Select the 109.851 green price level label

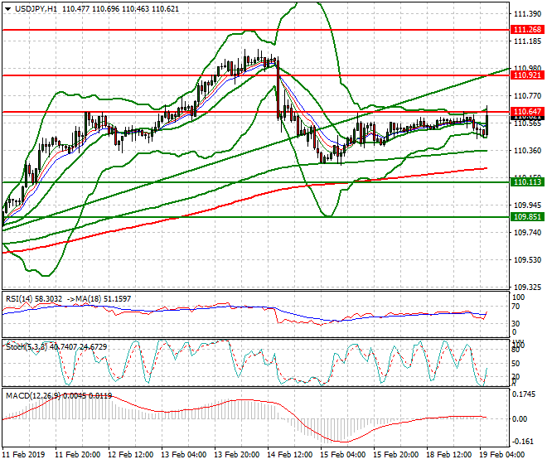(x=527, y=216)
